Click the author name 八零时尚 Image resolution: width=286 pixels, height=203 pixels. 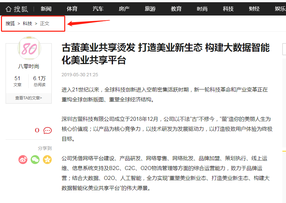[x=29, y=66]
